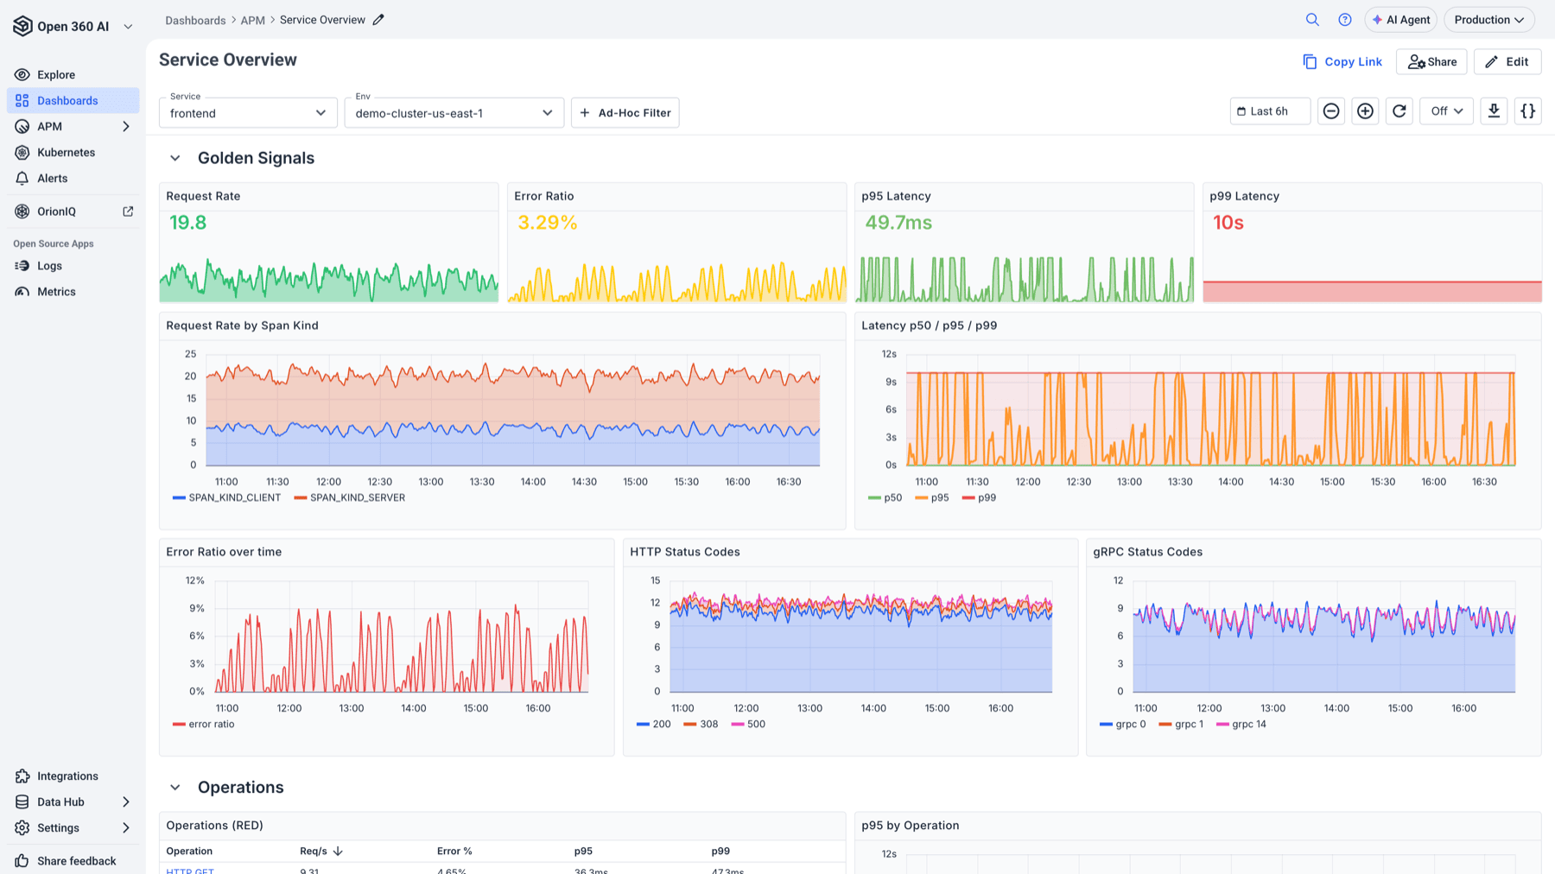Open the Integrations puzzle icon

[x=22, y=776]
